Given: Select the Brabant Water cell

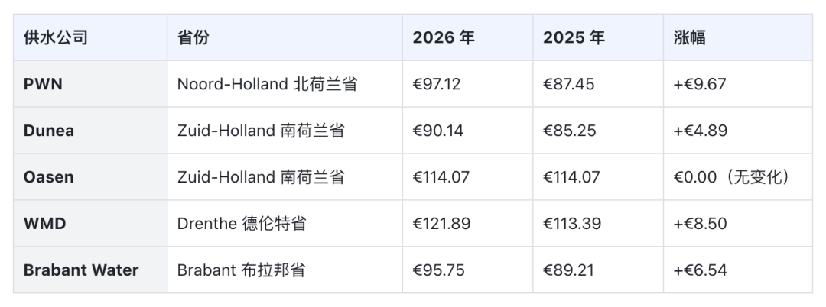Looking at the screenshot, I should point(81,270).
